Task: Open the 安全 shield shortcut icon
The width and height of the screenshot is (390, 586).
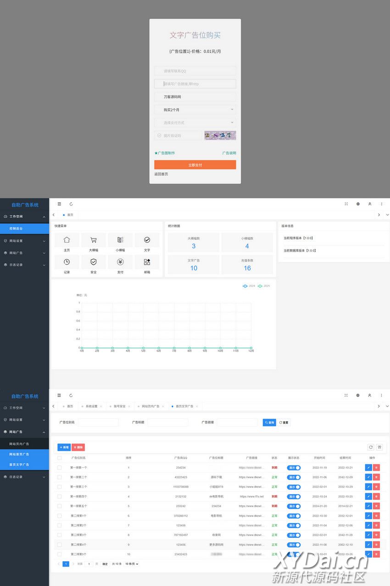Action: (x=94, y=262)
